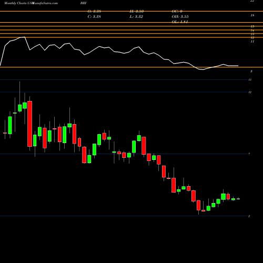This screenshot has height=263, width=263.
Task: Click the OL: 1.84 reading
Action: click(x=180, y=22)
